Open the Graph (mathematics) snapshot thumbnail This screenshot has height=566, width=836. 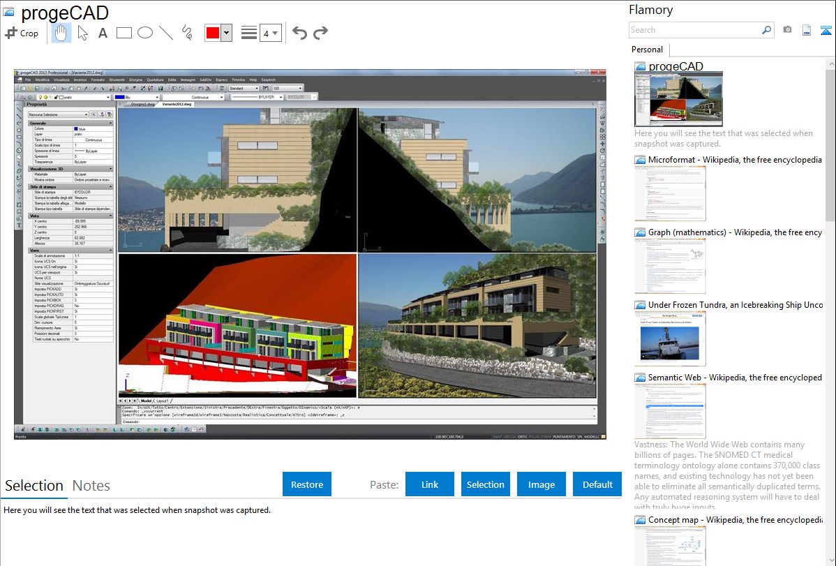click(x=670, y=266)
